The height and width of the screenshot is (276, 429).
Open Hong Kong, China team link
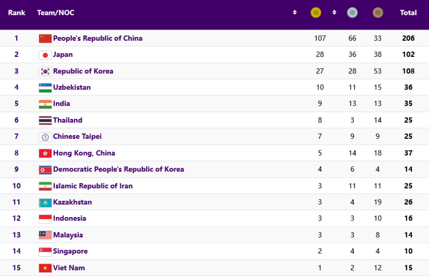pos(84,153)
